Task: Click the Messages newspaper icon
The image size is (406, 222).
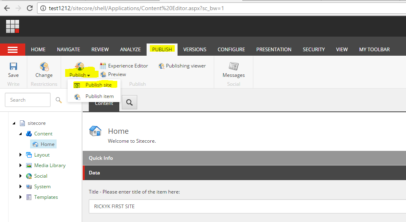Action: tap(234, 66)
